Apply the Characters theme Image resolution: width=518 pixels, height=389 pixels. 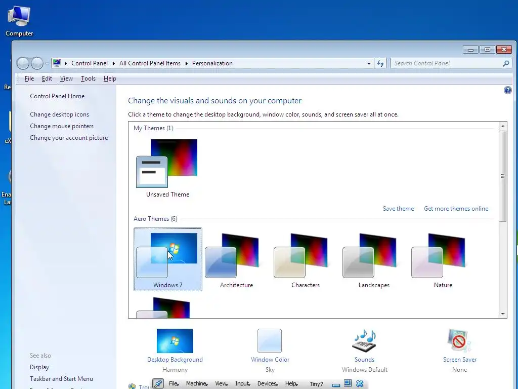305,259
